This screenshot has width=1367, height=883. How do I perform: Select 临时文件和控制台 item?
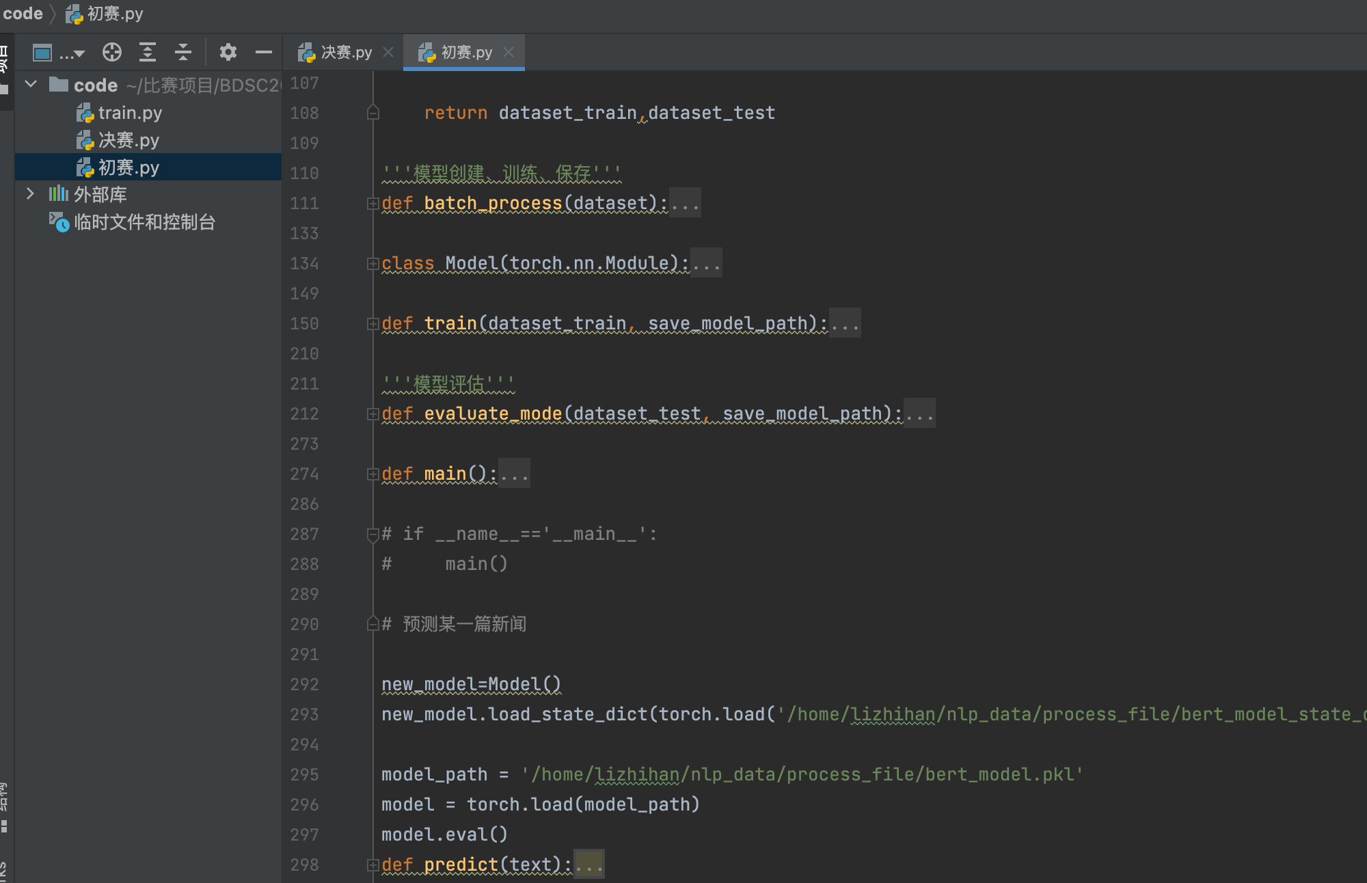[132, 222]
